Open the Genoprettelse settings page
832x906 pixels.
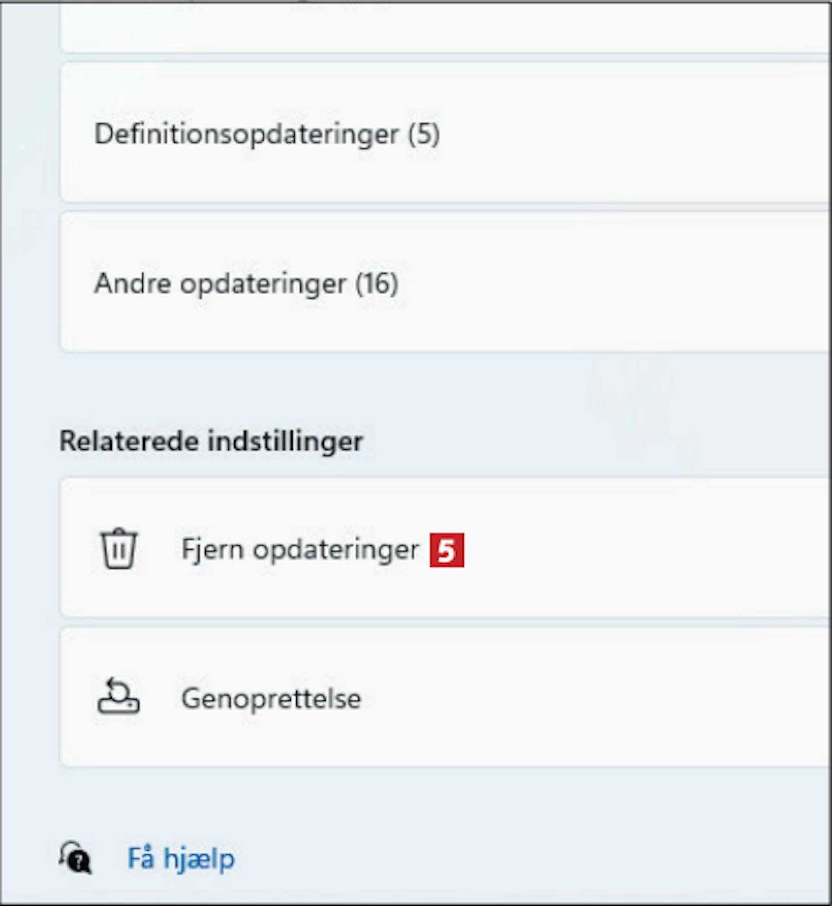tap(445, 697)
